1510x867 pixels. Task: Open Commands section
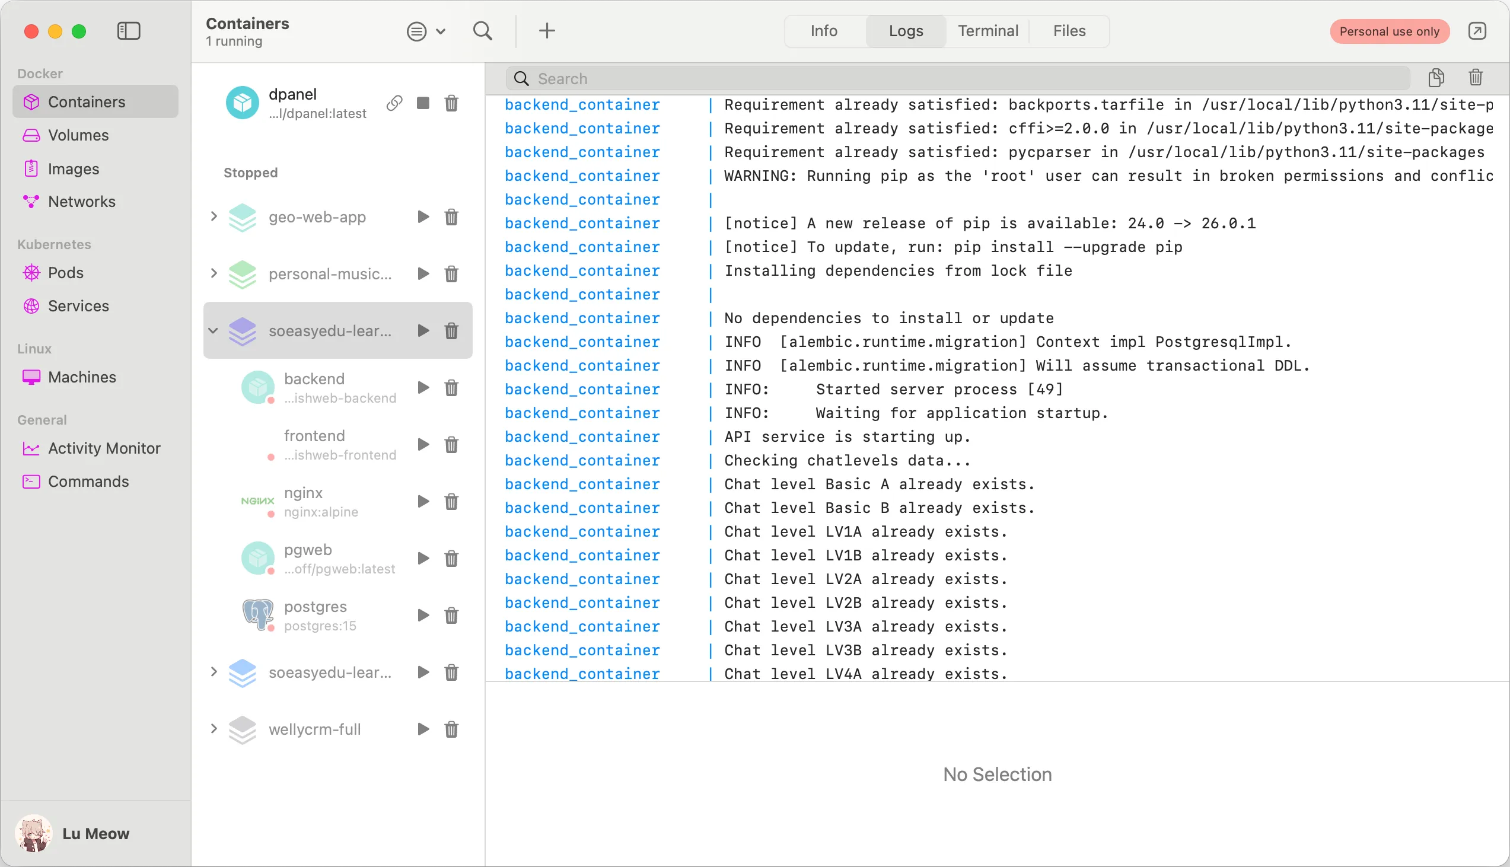(95, 481)
